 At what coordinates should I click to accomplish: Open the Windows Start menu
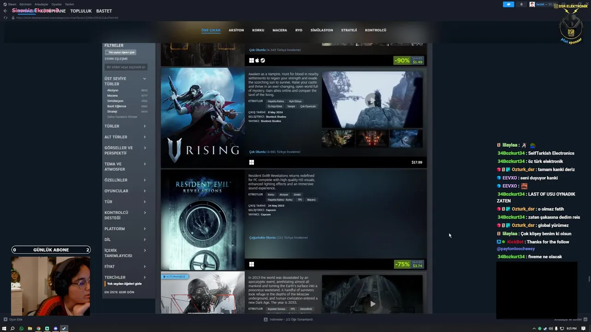[4, 328]
